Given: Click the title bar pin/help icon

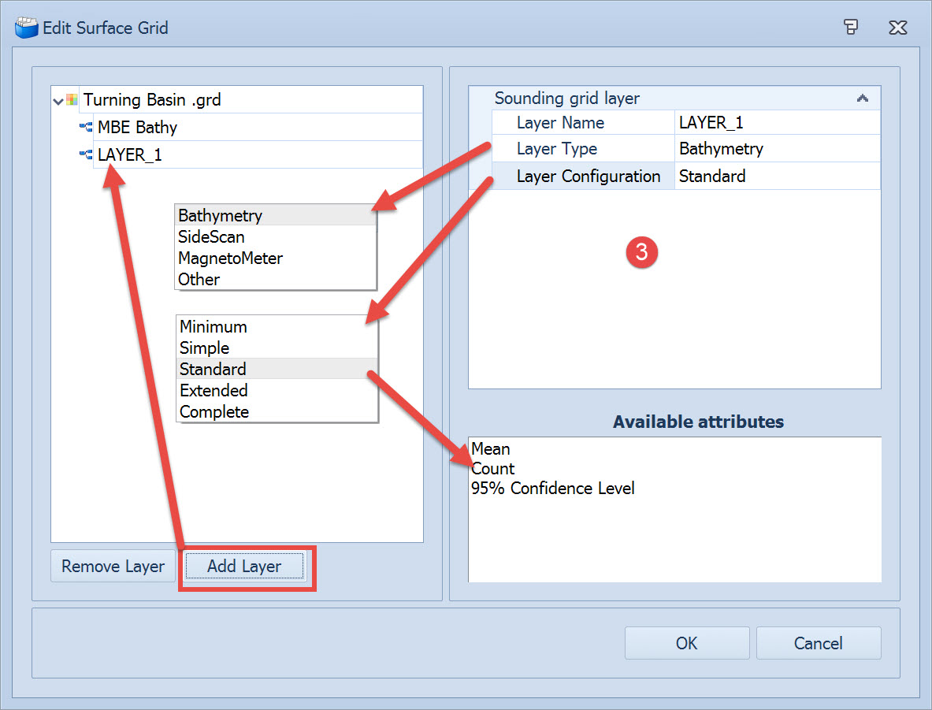Looking at the screenshot, I should pos(851,27).
